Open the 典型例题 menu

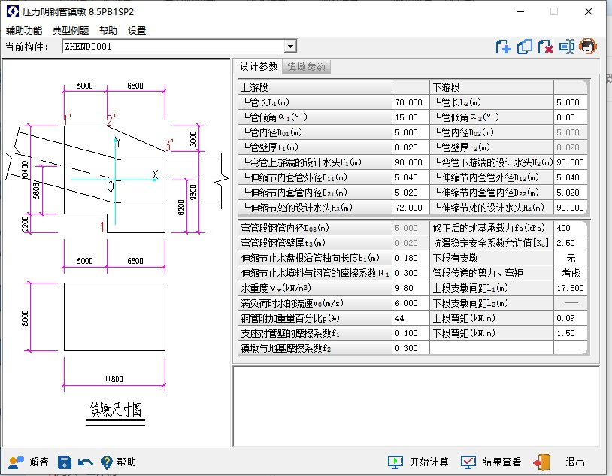click(x=71, y=31)
